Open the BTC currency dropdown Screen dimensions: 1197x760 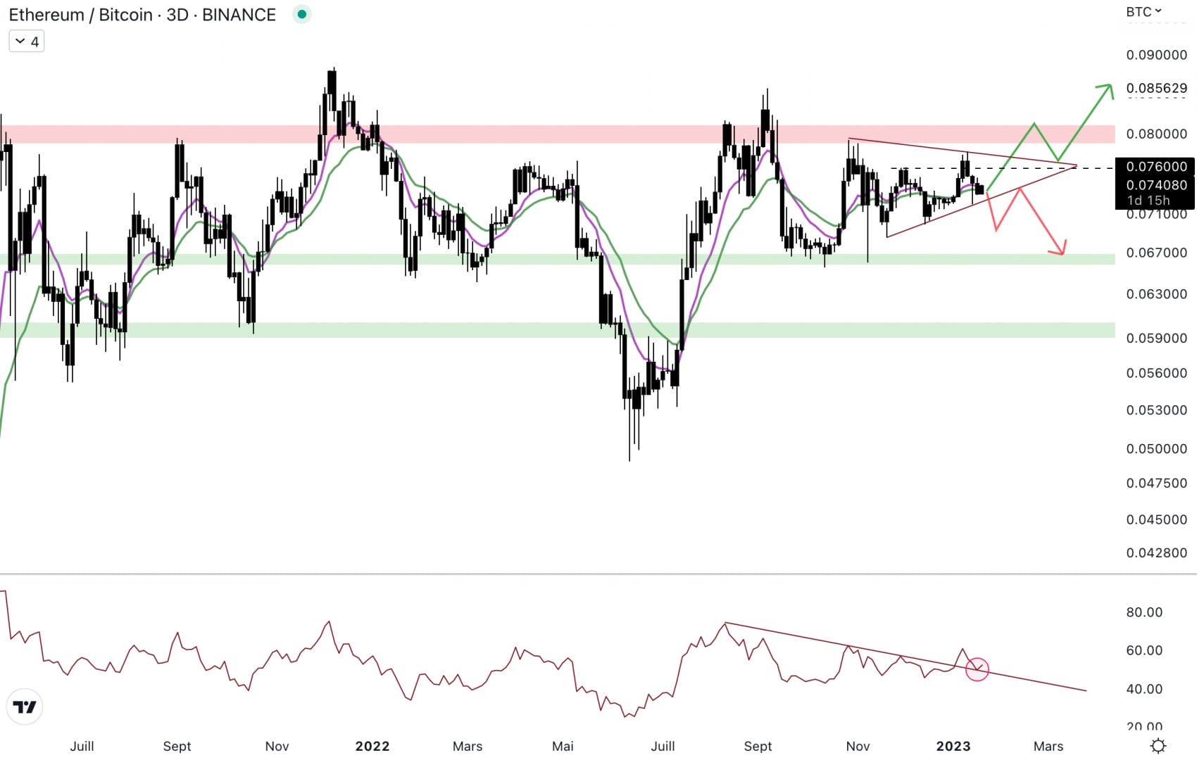point(1143,12)
